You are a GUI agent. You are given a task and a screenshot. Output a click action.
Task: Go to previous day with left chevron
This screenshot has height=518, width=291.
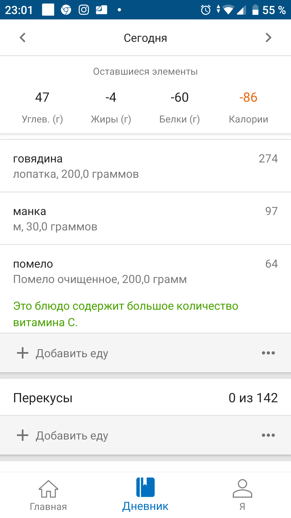[x=23, y=38]
